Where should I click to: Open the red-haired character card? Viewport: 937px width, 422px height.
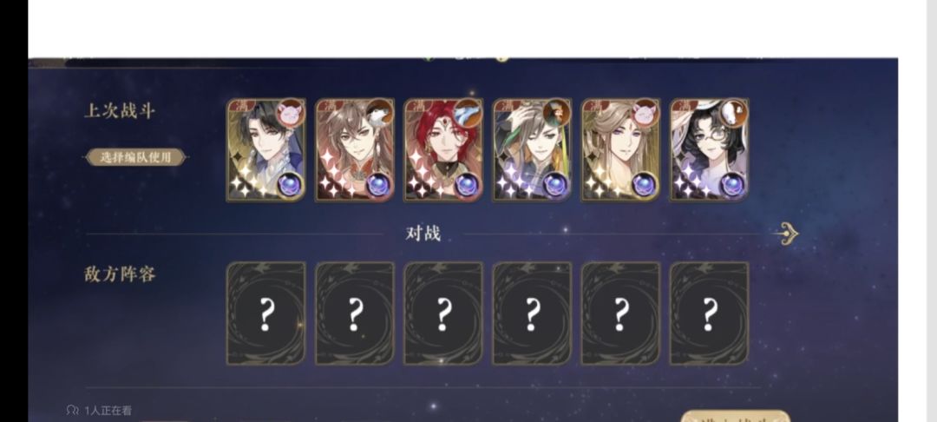(x=442, y=150)
